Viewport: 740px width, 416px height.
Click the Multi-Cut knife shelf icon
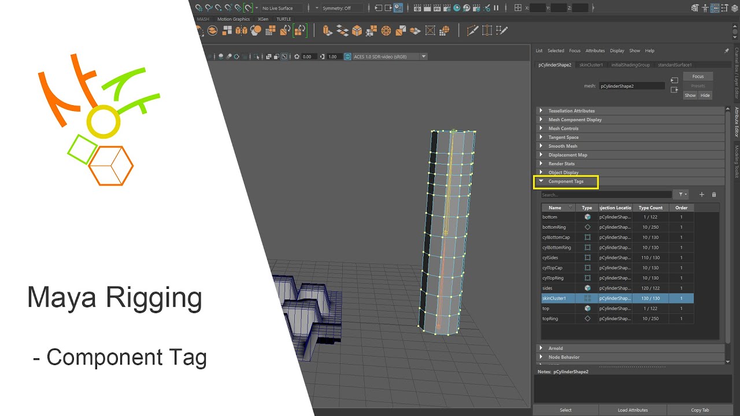(472, 30)
